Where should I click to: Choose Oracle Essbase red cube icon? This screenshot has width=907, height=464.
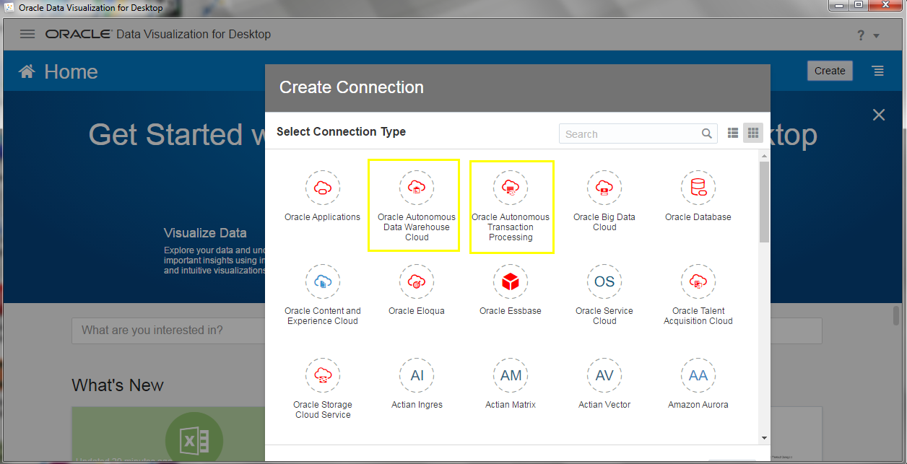pos(511,282)
